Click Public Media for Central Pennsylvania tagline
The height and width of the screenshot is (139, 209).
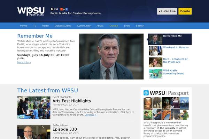76,13
